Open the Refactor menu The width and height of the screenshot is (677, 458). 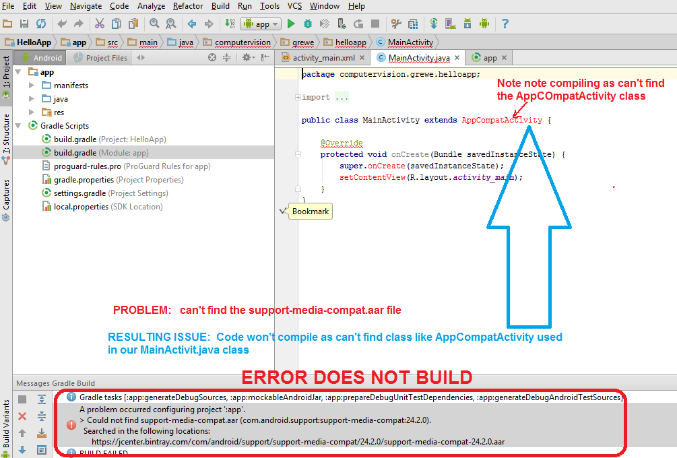[x=188, y=6]
